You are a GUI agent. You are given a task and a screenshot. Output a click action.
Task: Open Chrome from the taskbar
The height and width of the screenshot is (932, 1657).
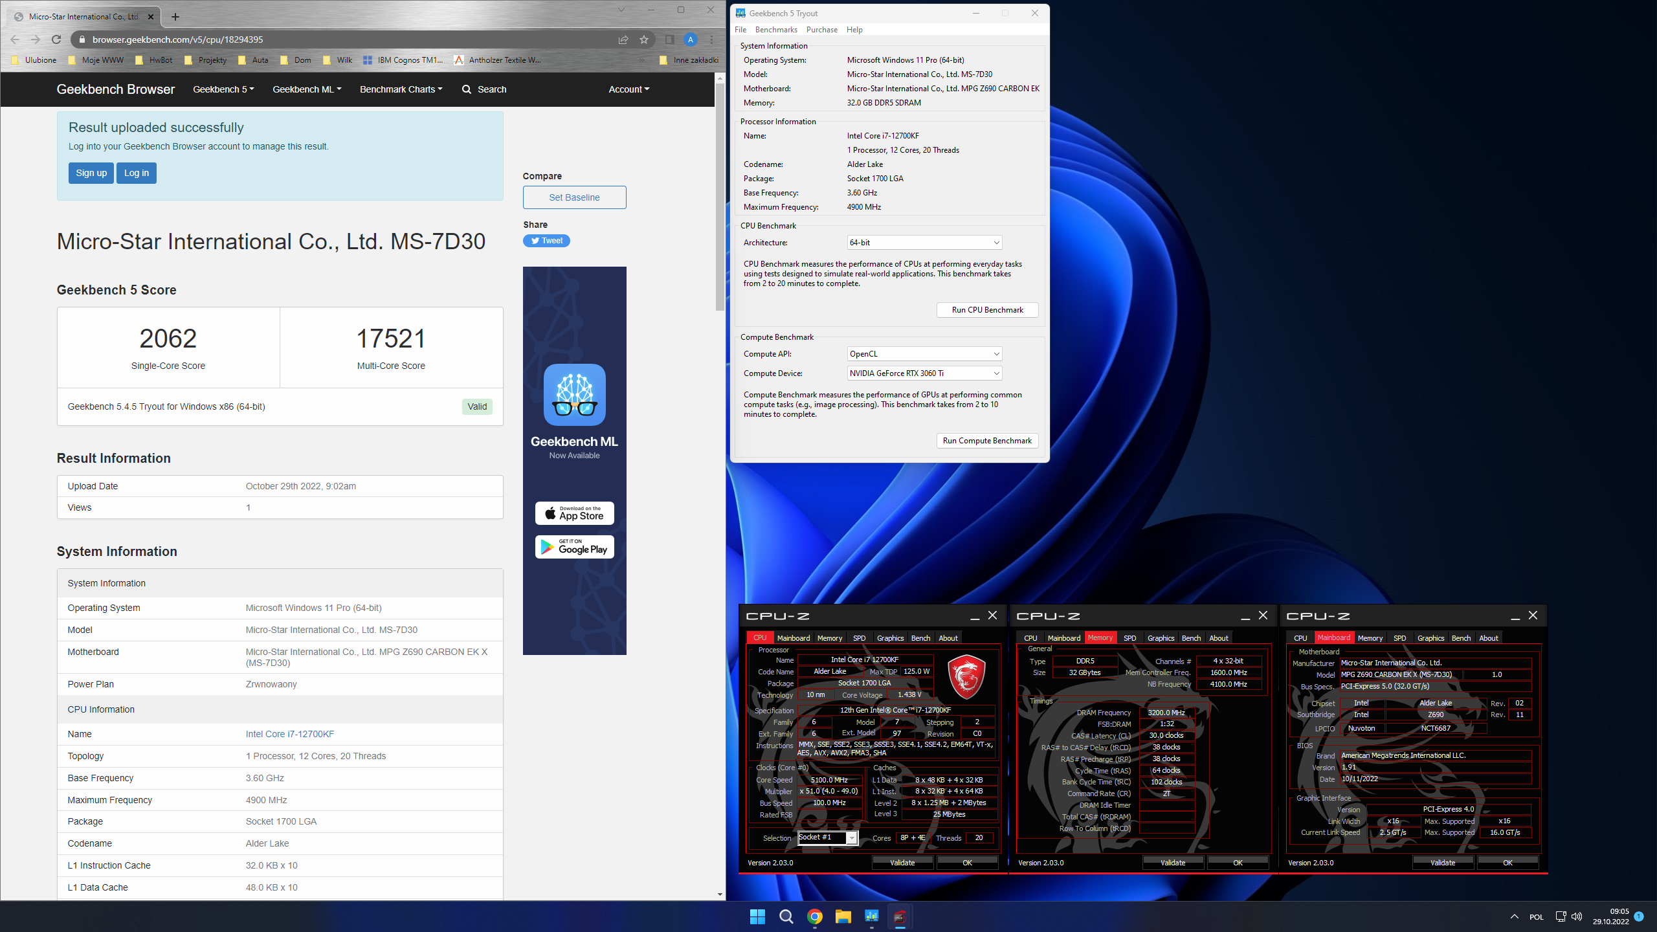[x=814, y=916]
